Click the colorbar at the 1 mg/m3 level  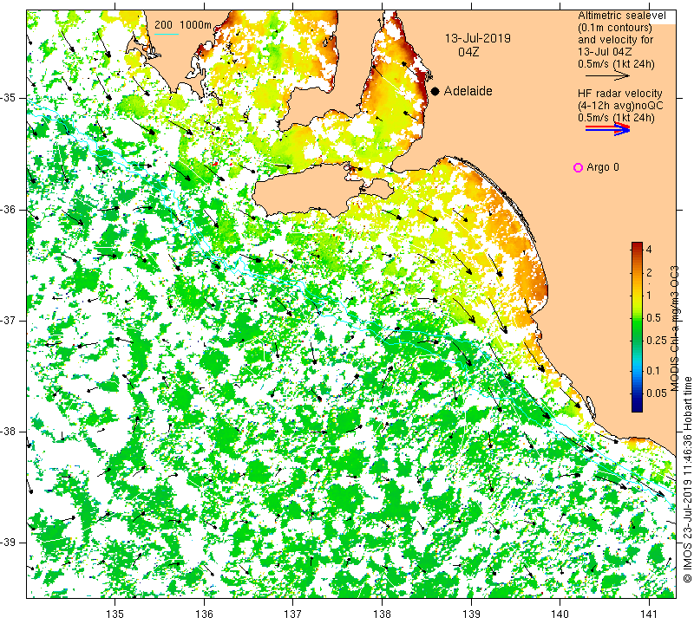point(637,295)
